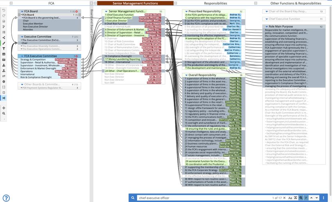Select '17 Money Laundering Reporting' row
This screenshot has width=332, height=202.
click(x=133, y=59)
